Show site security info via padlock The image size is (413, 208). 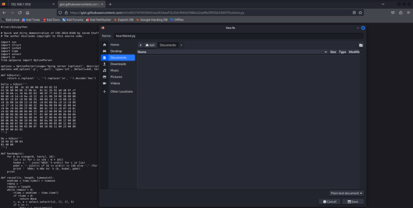click(66, 12)
